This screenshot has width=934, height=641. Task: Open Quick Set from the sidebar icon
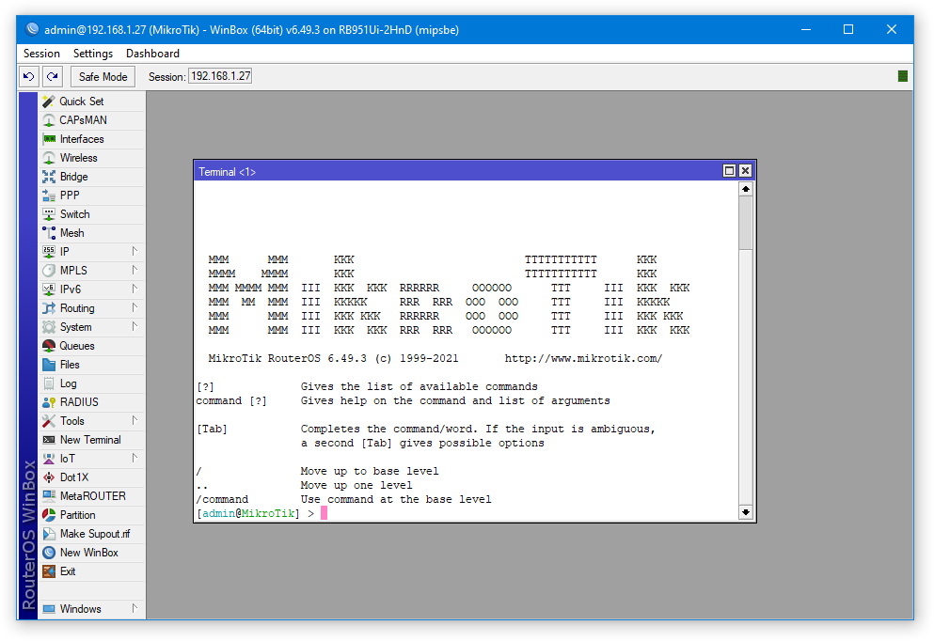[49, 102]
